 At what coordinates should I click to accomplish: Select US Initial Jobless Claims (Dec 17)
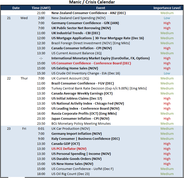coord(77,99)
